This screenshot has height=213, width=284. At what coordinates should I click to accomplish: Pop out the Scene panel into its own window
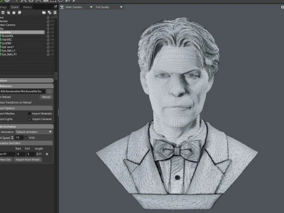point(56,7)
